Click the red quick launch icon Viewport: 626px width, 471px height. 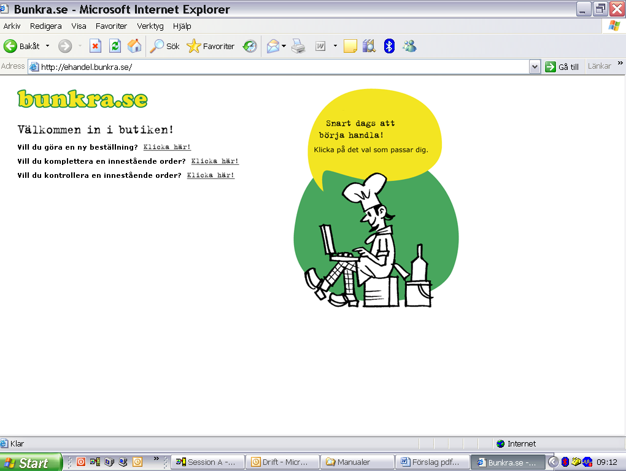[81, 462]
